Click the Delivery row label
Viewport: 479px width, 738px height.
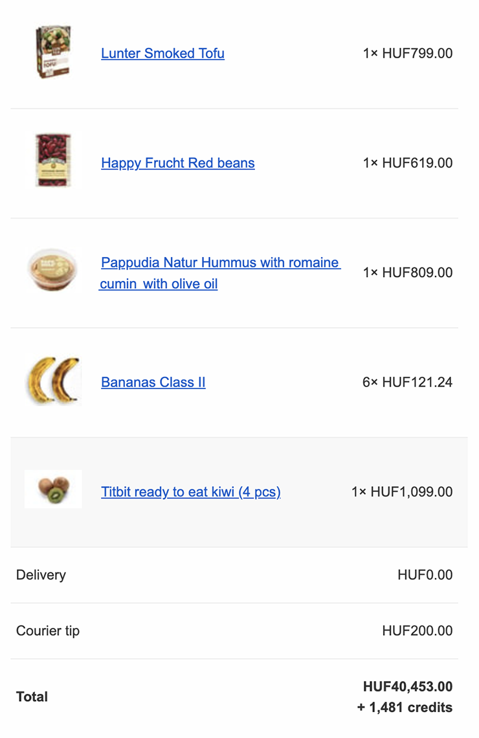coord(41,575)
